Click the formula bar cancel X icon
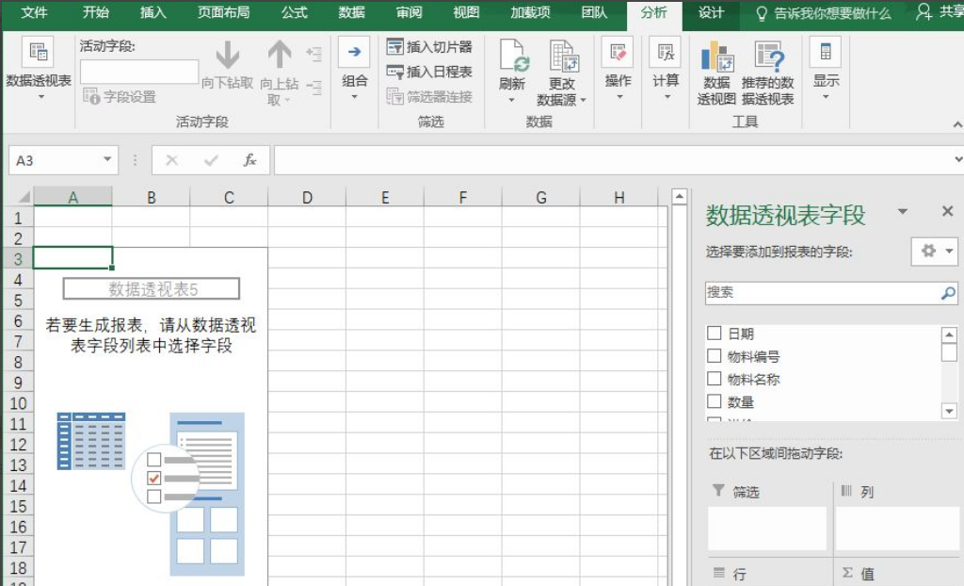The image size is (964, 586). [172, 161]
